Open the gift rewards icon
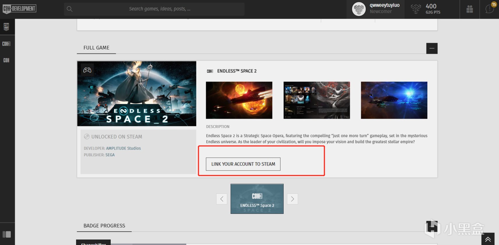 tap(470, 9)
